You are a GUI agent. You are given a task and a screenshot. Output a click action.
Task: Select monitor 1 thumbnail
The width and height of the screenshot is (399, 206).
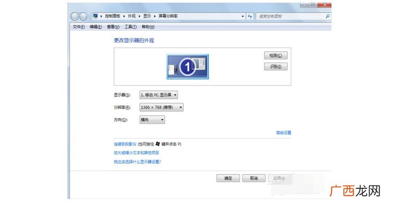[x=187, y=67]
